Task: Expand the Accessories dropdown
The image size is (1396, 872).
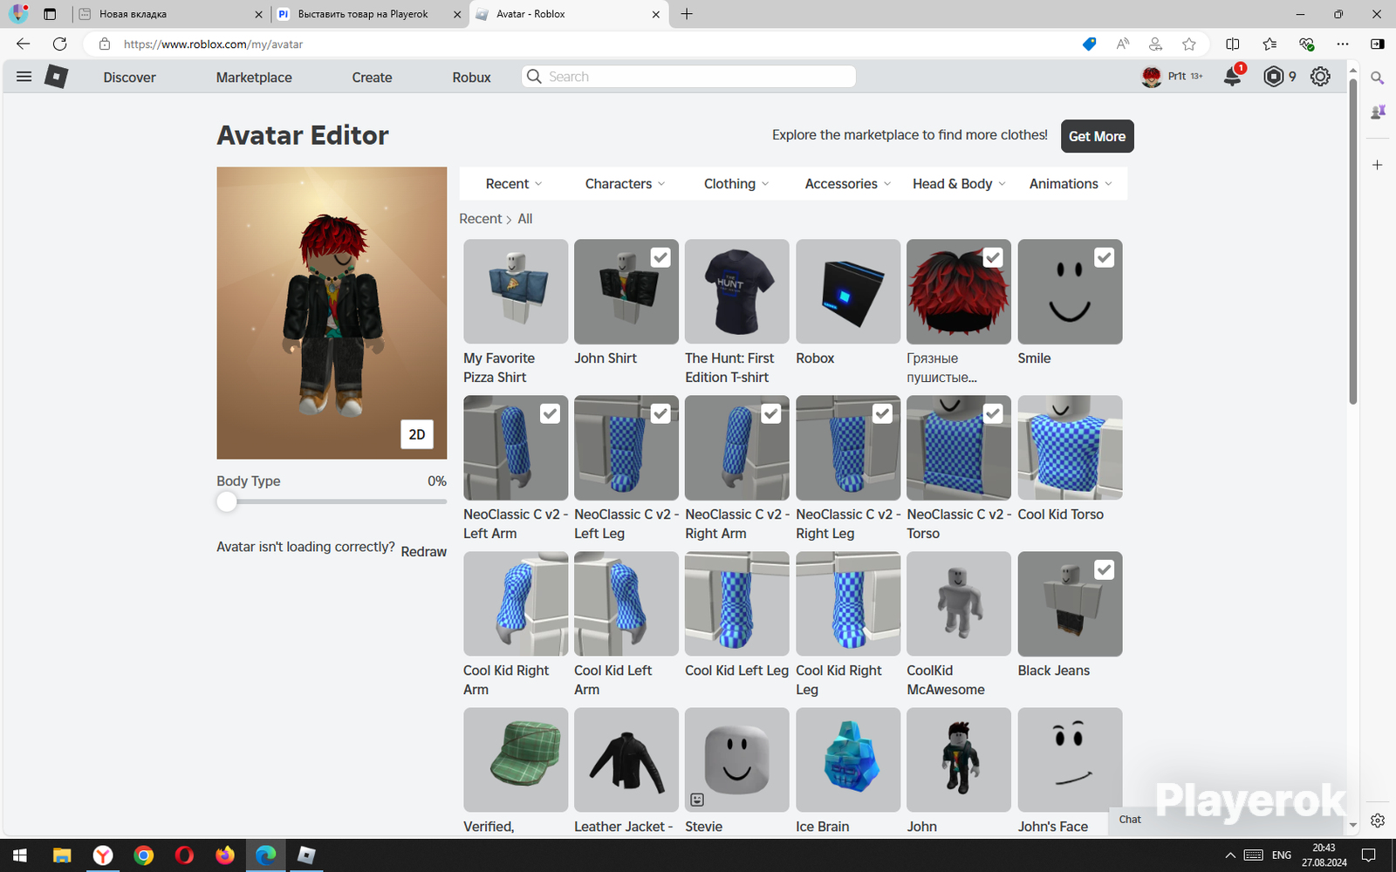Action: coord(848,184)
